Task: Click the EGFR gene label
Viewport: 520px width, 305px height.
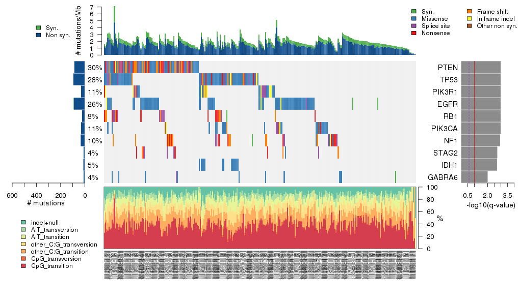Action: tap(448, 104)
